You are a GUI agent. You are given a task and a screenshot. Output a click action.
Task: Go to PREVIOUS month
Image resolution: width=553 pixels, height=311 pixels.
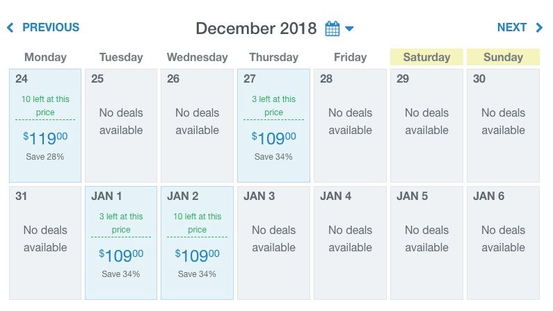point(50,28)
